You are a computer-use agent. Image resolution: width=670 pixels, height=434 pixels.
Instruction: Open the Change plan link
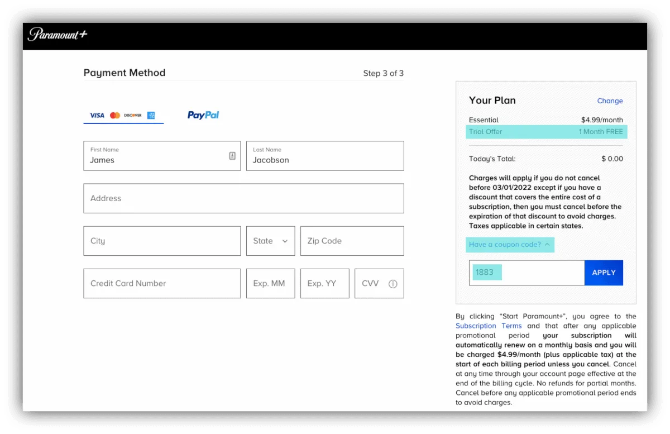tap(610, 101)
